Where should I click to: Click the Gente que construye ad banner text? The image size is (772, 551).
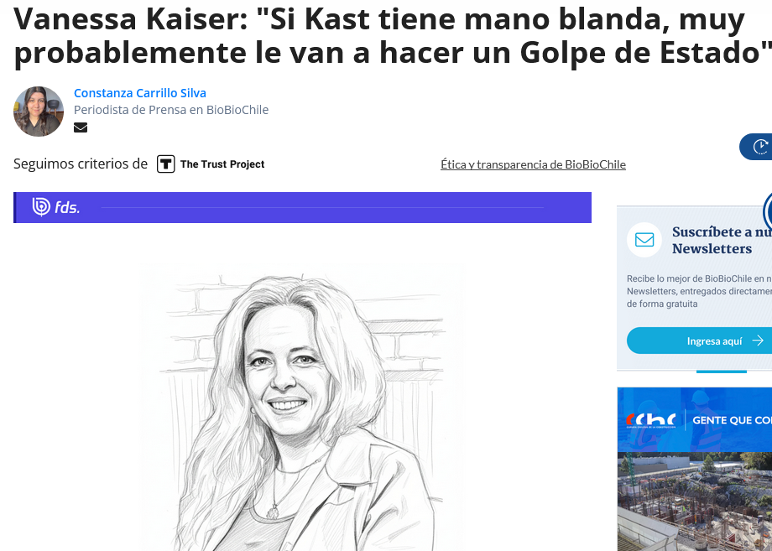[732, 421]
